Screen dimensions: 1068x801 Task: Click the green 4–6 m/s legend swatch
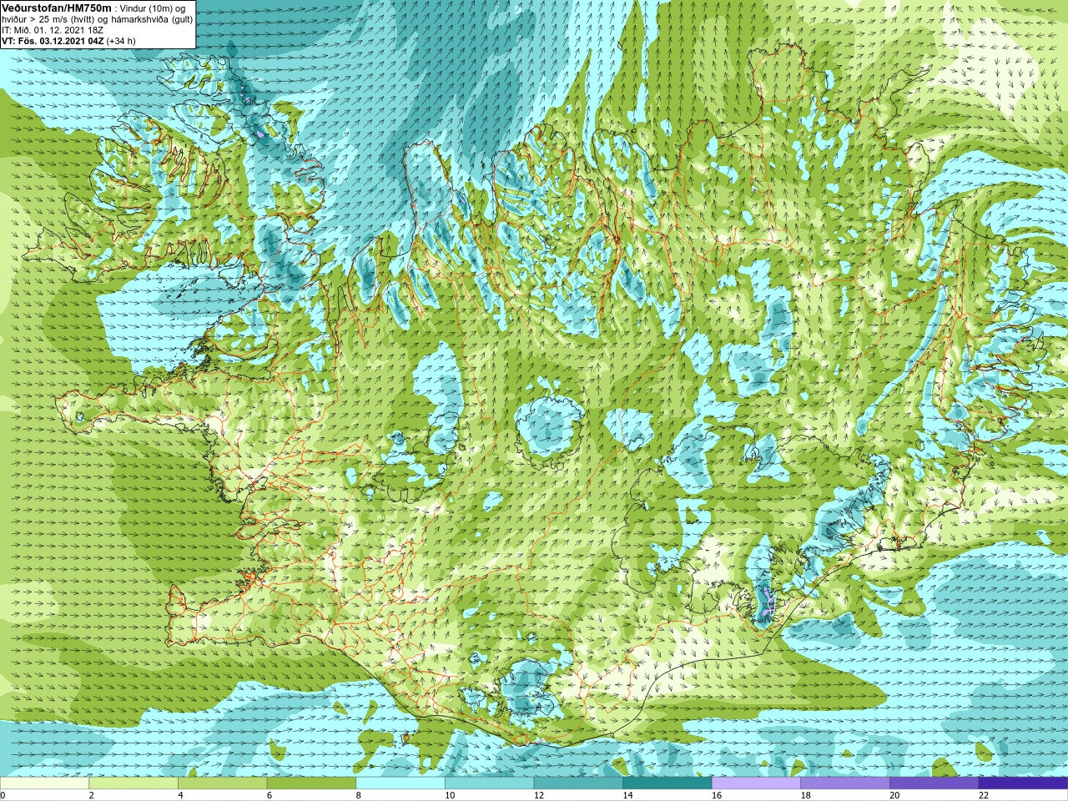(222, 783)
